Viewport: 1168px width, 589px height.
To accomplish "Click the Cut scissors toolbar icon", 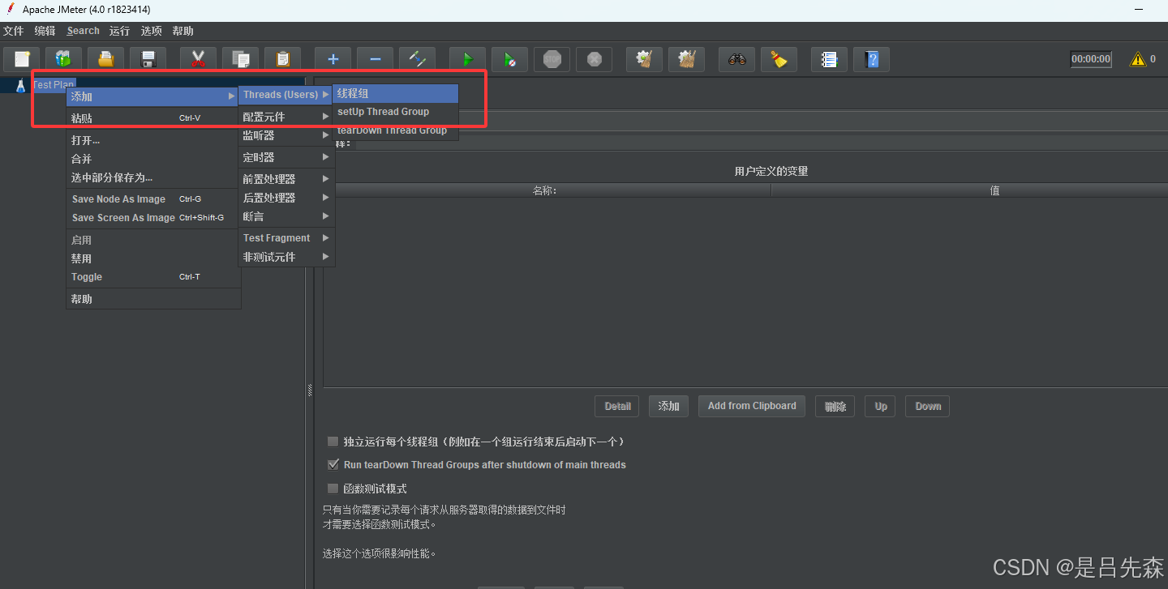I will coord(198,59).
